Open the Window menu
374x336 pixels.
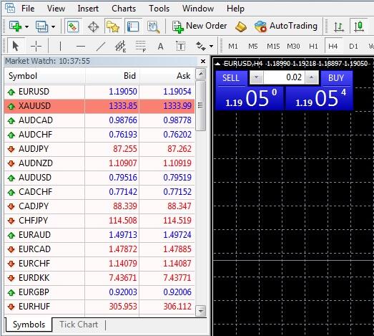coord(198,9)
